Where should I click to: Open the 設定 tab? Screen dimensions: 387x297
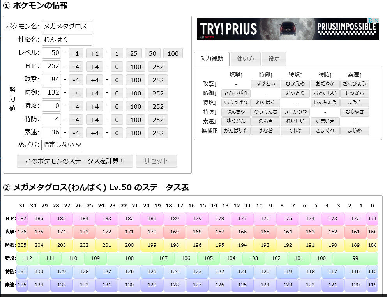point(274,59)
